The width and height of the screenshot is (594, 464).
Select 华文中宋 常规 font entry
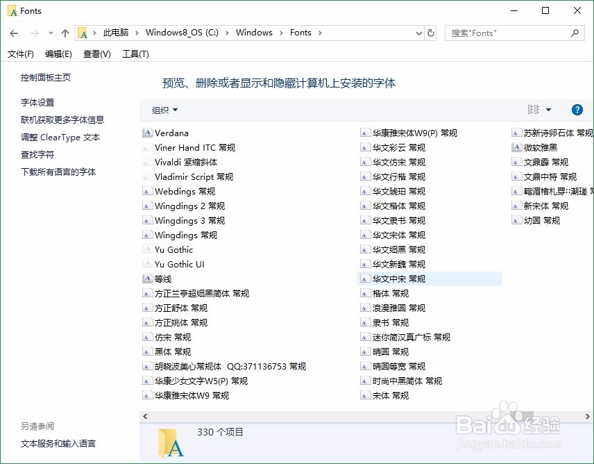click(430, 279)
